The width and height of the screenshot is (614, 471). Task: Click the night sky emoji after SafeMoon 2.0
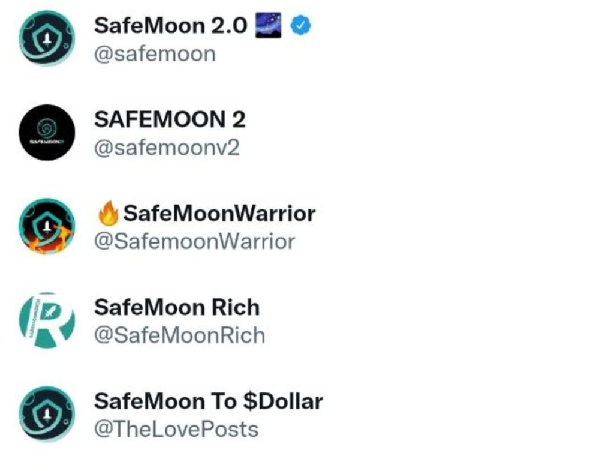(268, 25)
